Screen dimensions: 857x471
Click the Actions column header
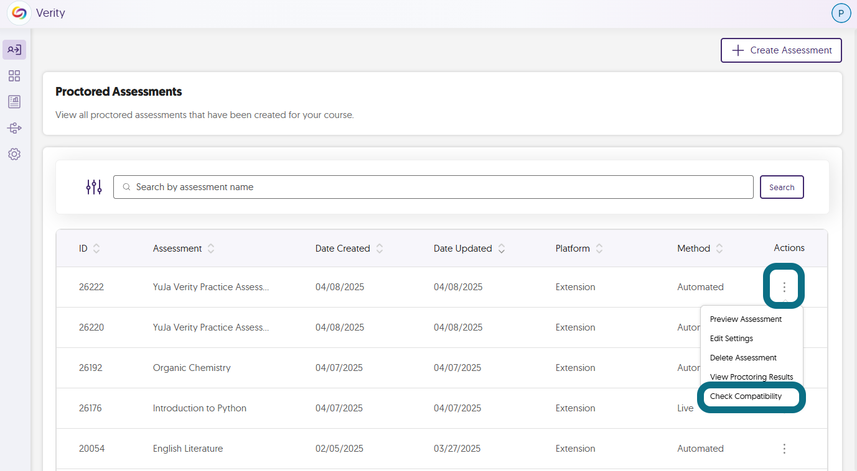(789, 248)
